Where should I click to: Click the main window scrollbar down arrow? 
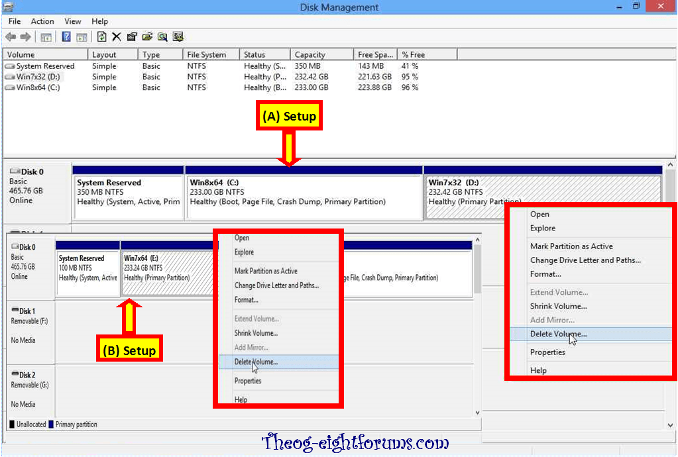click(670, 425)
